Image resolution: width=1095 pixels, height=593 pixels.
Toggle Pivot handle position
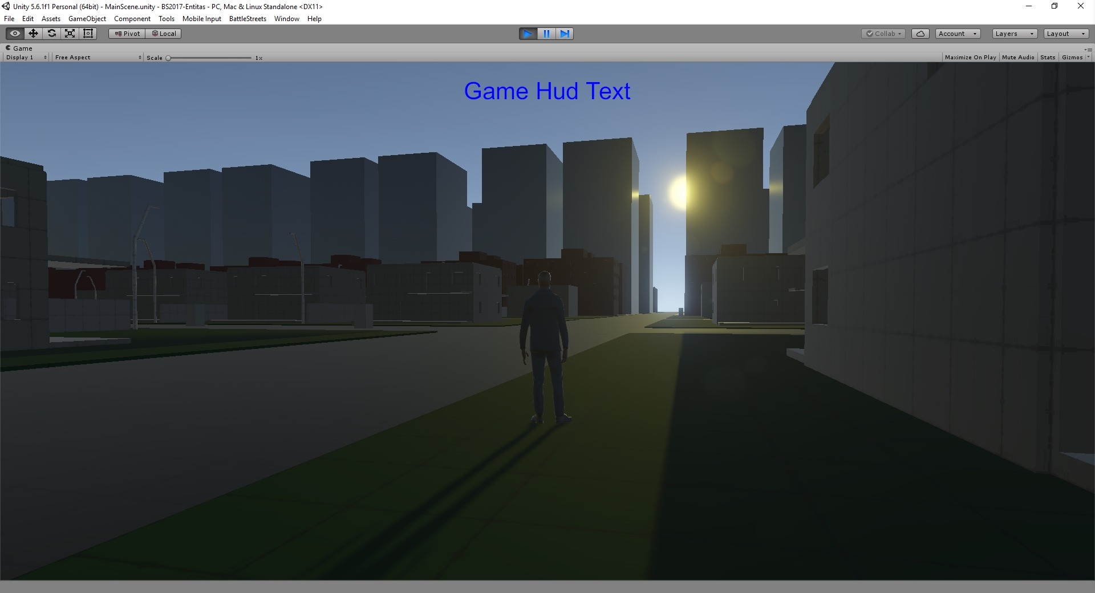click(127, 34)
